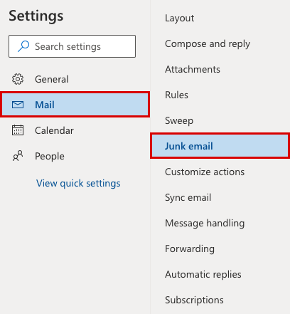
Task: Click the People contacts icon
Action: (18, 156)
